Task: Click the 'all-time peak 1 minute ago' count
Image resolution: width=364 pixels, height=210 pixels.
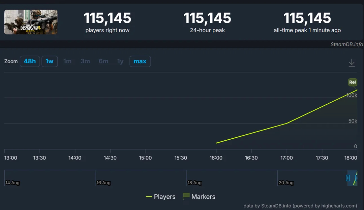Action: pos(307,18)
